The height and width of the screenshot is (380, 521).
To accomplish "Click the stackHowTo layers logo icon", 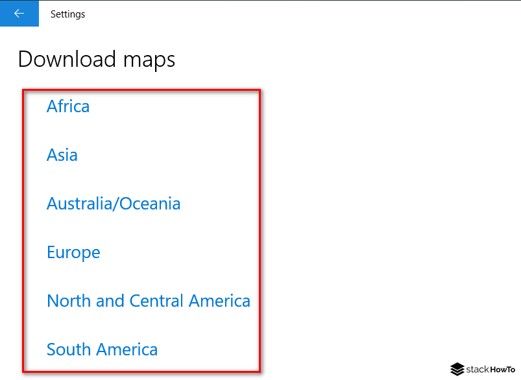I will click(x=457, y=370).
